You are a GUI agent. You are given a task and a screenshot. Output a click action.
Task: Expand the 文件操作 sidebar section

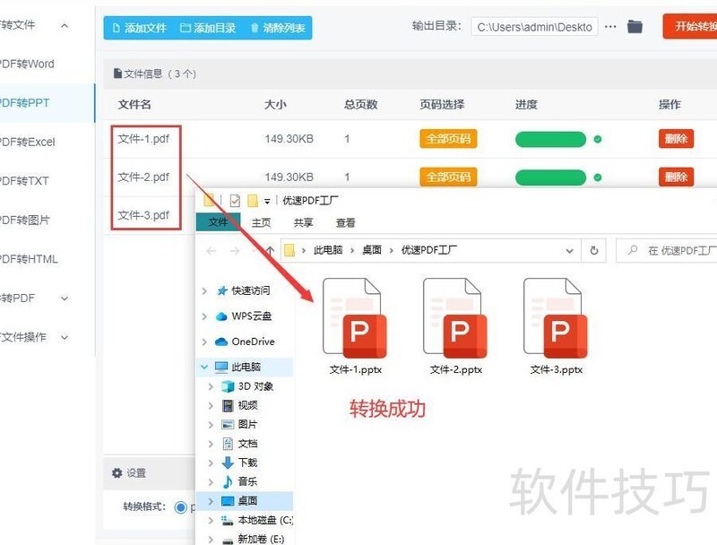click(64, 337)
